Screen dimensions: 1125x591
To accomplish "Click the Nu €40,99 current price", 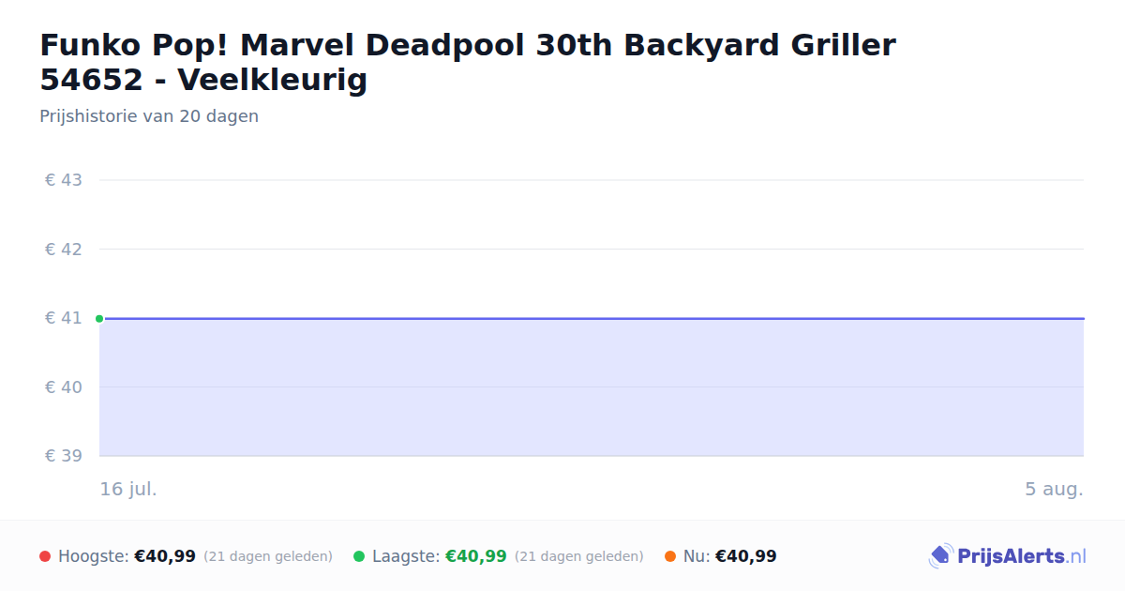I will click(x=746, y=556).
